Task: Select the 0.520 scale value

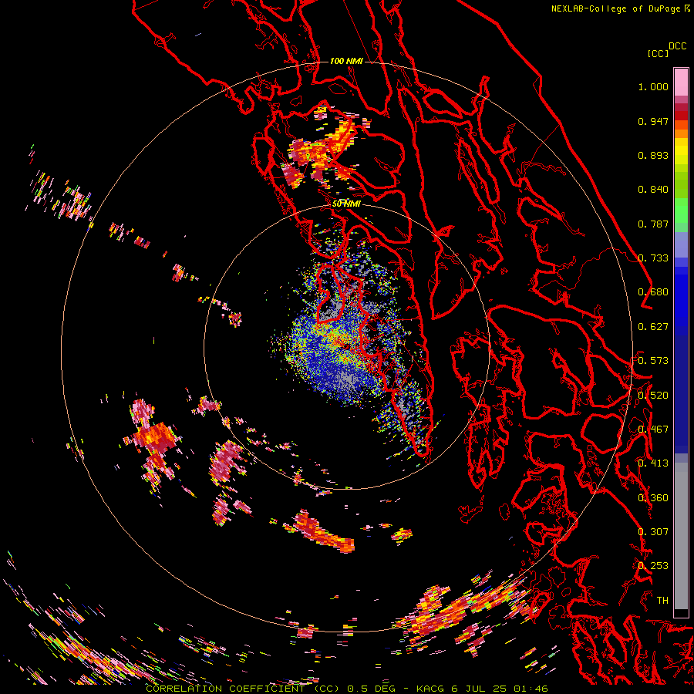Action: 653,396
